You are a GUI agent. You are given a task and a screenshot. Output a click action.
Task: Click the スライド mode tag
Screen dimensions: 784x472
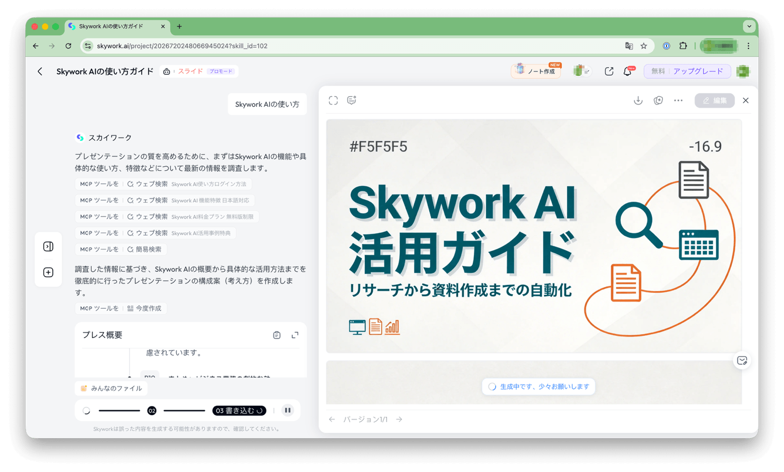click(190, 71)
